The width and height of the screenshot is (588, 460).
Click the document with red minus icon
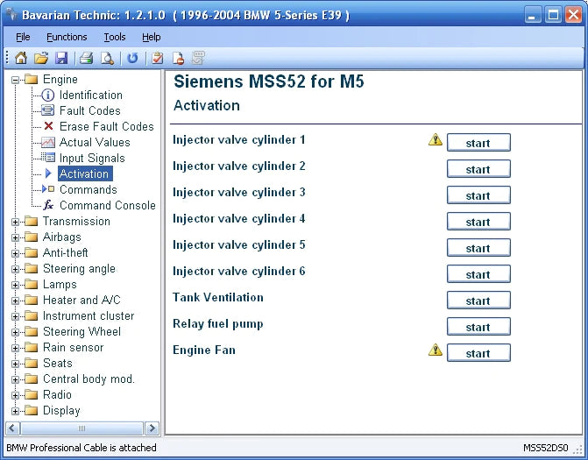pyautogui.click(x=178, y=59)
